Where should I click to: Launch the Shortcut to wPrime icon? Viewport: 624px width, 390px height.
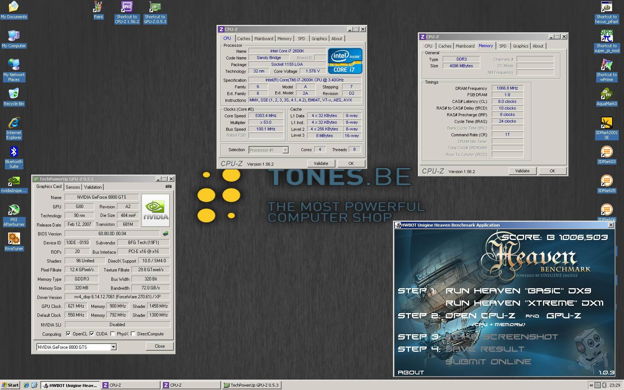tap(607, 70)
